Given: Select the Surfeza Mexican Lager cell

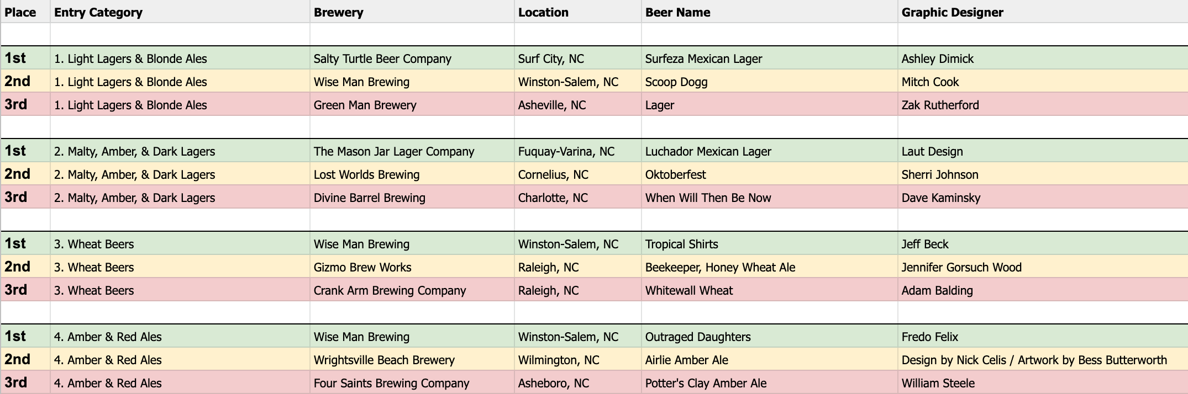Looking at the screenshot, I should pyautogui.click(x=770, y=58).
